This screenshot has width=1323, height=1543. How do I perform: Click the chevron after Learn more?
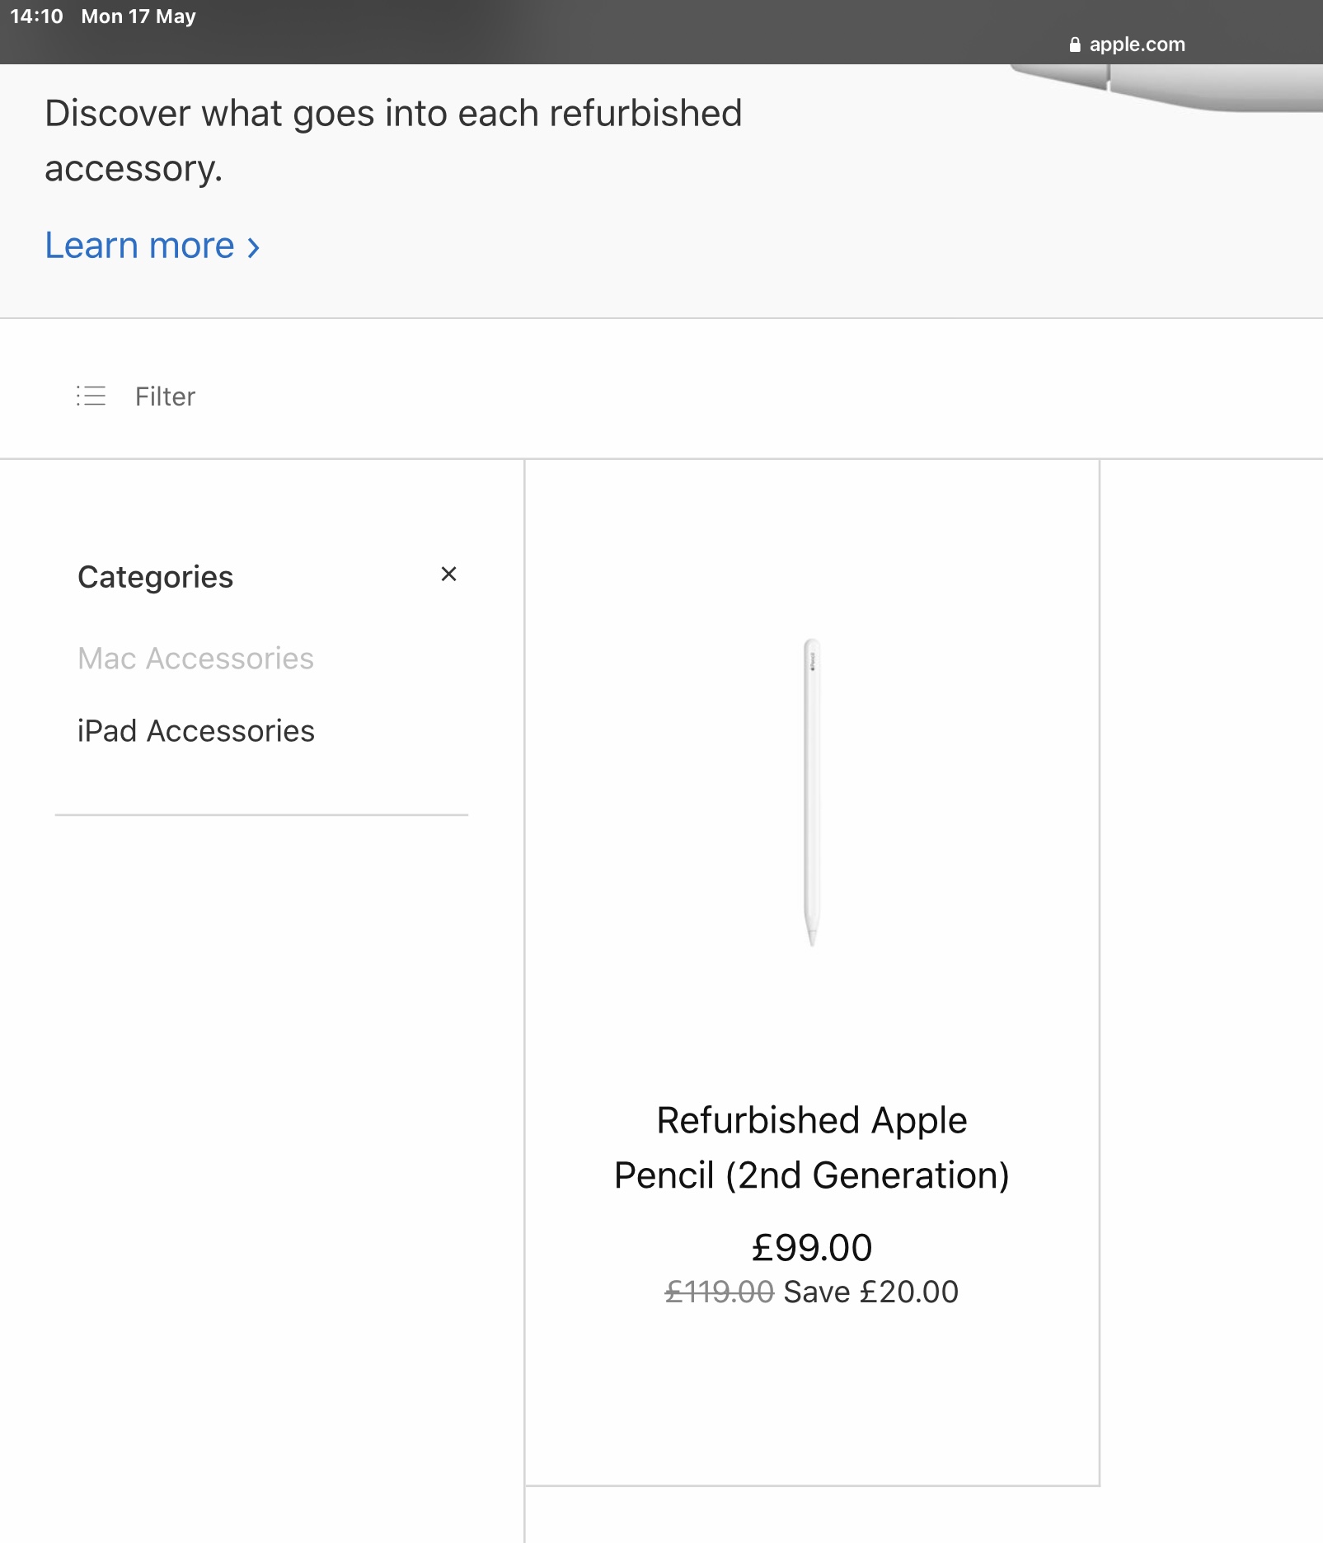254,247
